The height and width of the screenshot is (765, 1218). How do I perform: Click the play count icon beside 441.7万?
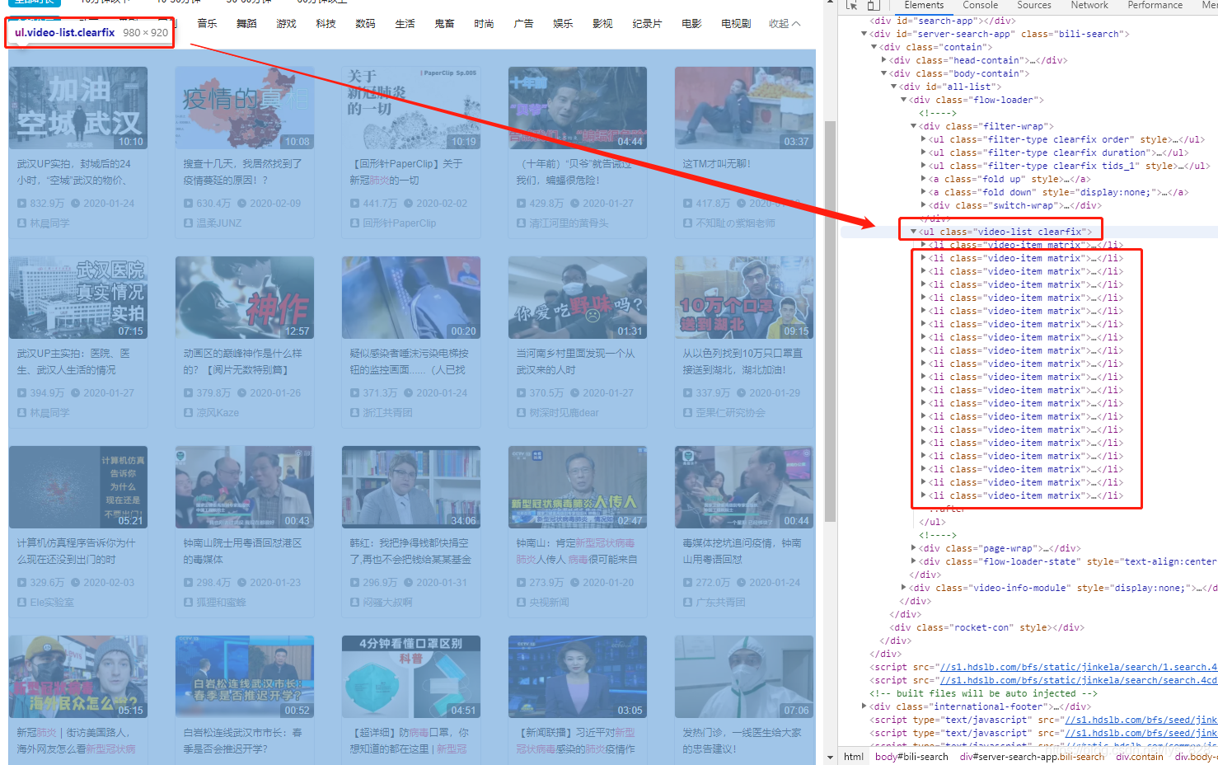click(354, 204)
